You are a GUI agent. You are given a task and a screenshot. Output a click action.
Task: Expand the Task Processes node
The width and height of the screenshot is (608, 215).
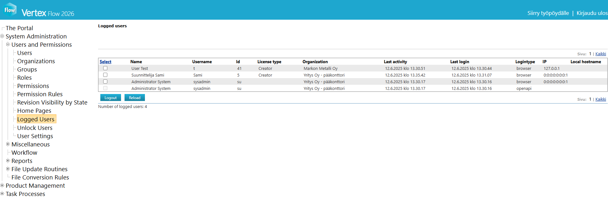[2, 194]
